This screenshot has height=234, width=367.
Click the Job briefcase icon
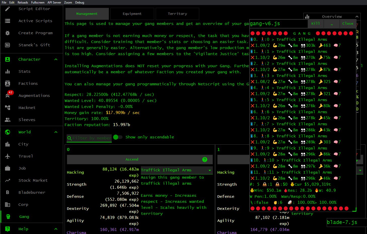tap(8, 168)
